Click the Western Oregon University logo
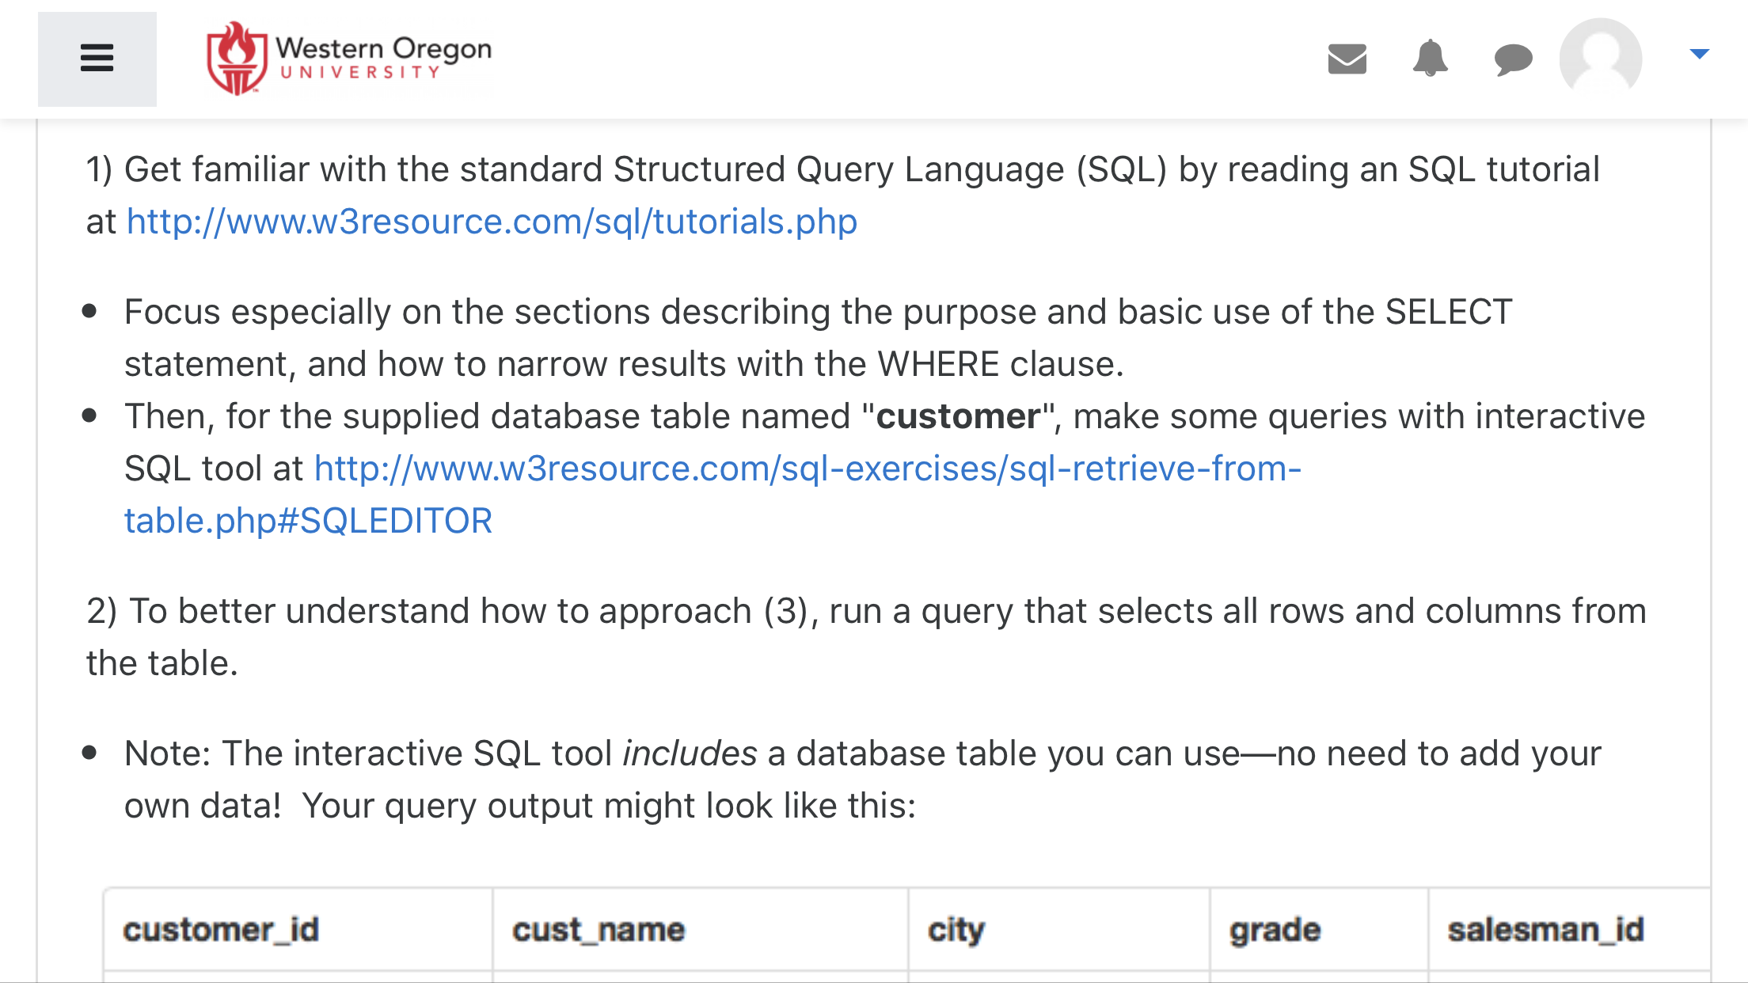Image resolution: width=1748 pixels, height=983 pixels. (348, 59)
